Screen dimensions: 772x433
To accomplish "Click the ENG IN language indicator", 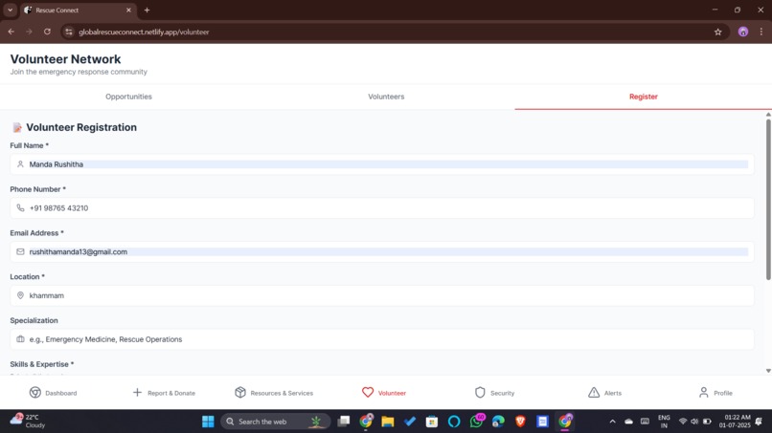I will 664,422.
